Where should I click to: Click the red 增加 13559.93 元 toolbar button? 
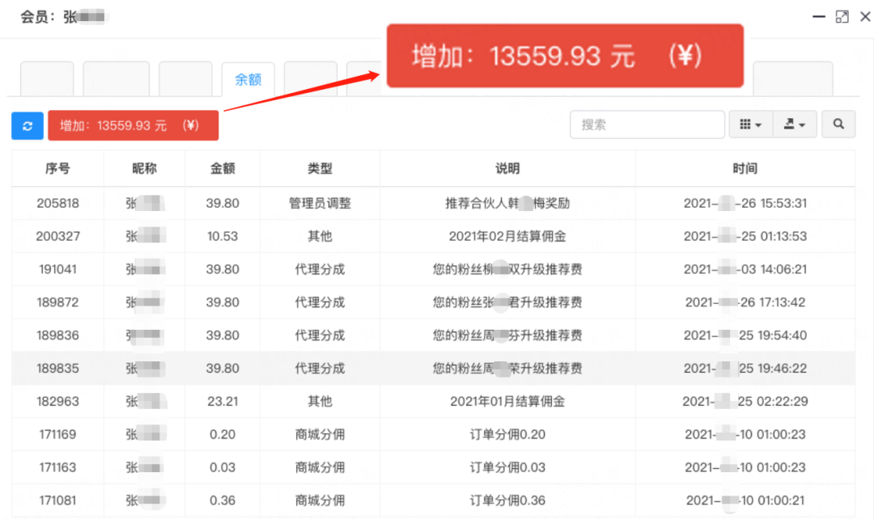tap(133, 125)
